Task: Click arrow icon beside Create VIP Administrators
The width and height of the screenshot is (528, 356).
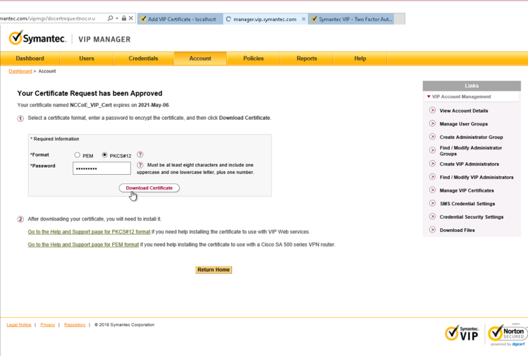Action: [432, 164]
